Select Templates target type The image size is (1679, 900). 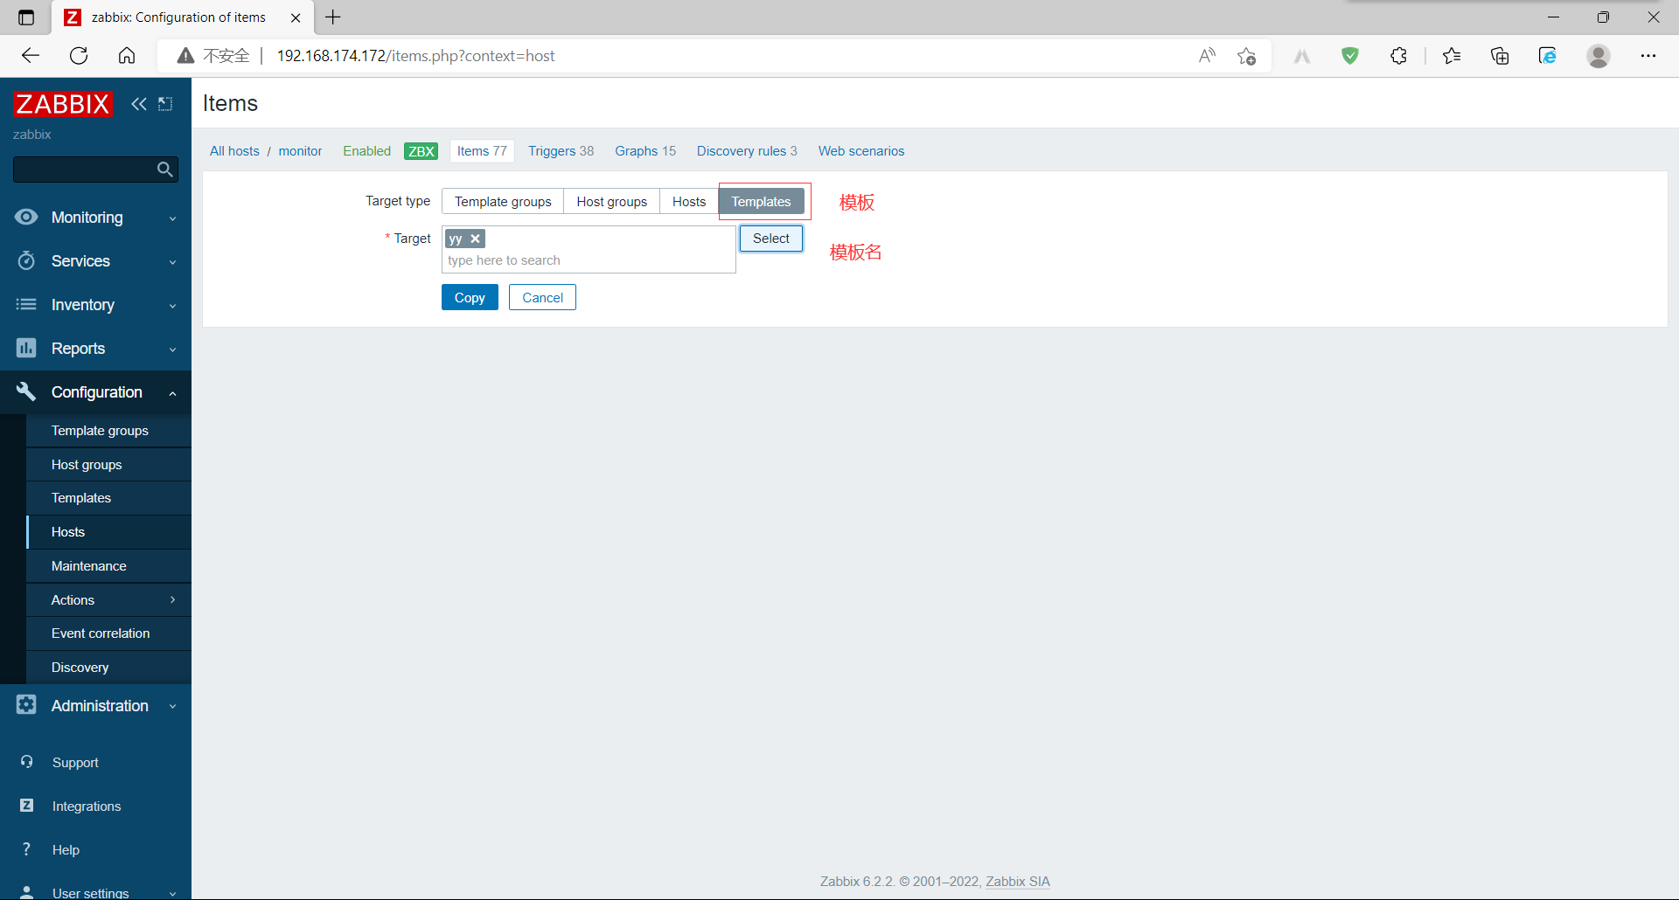761,201
